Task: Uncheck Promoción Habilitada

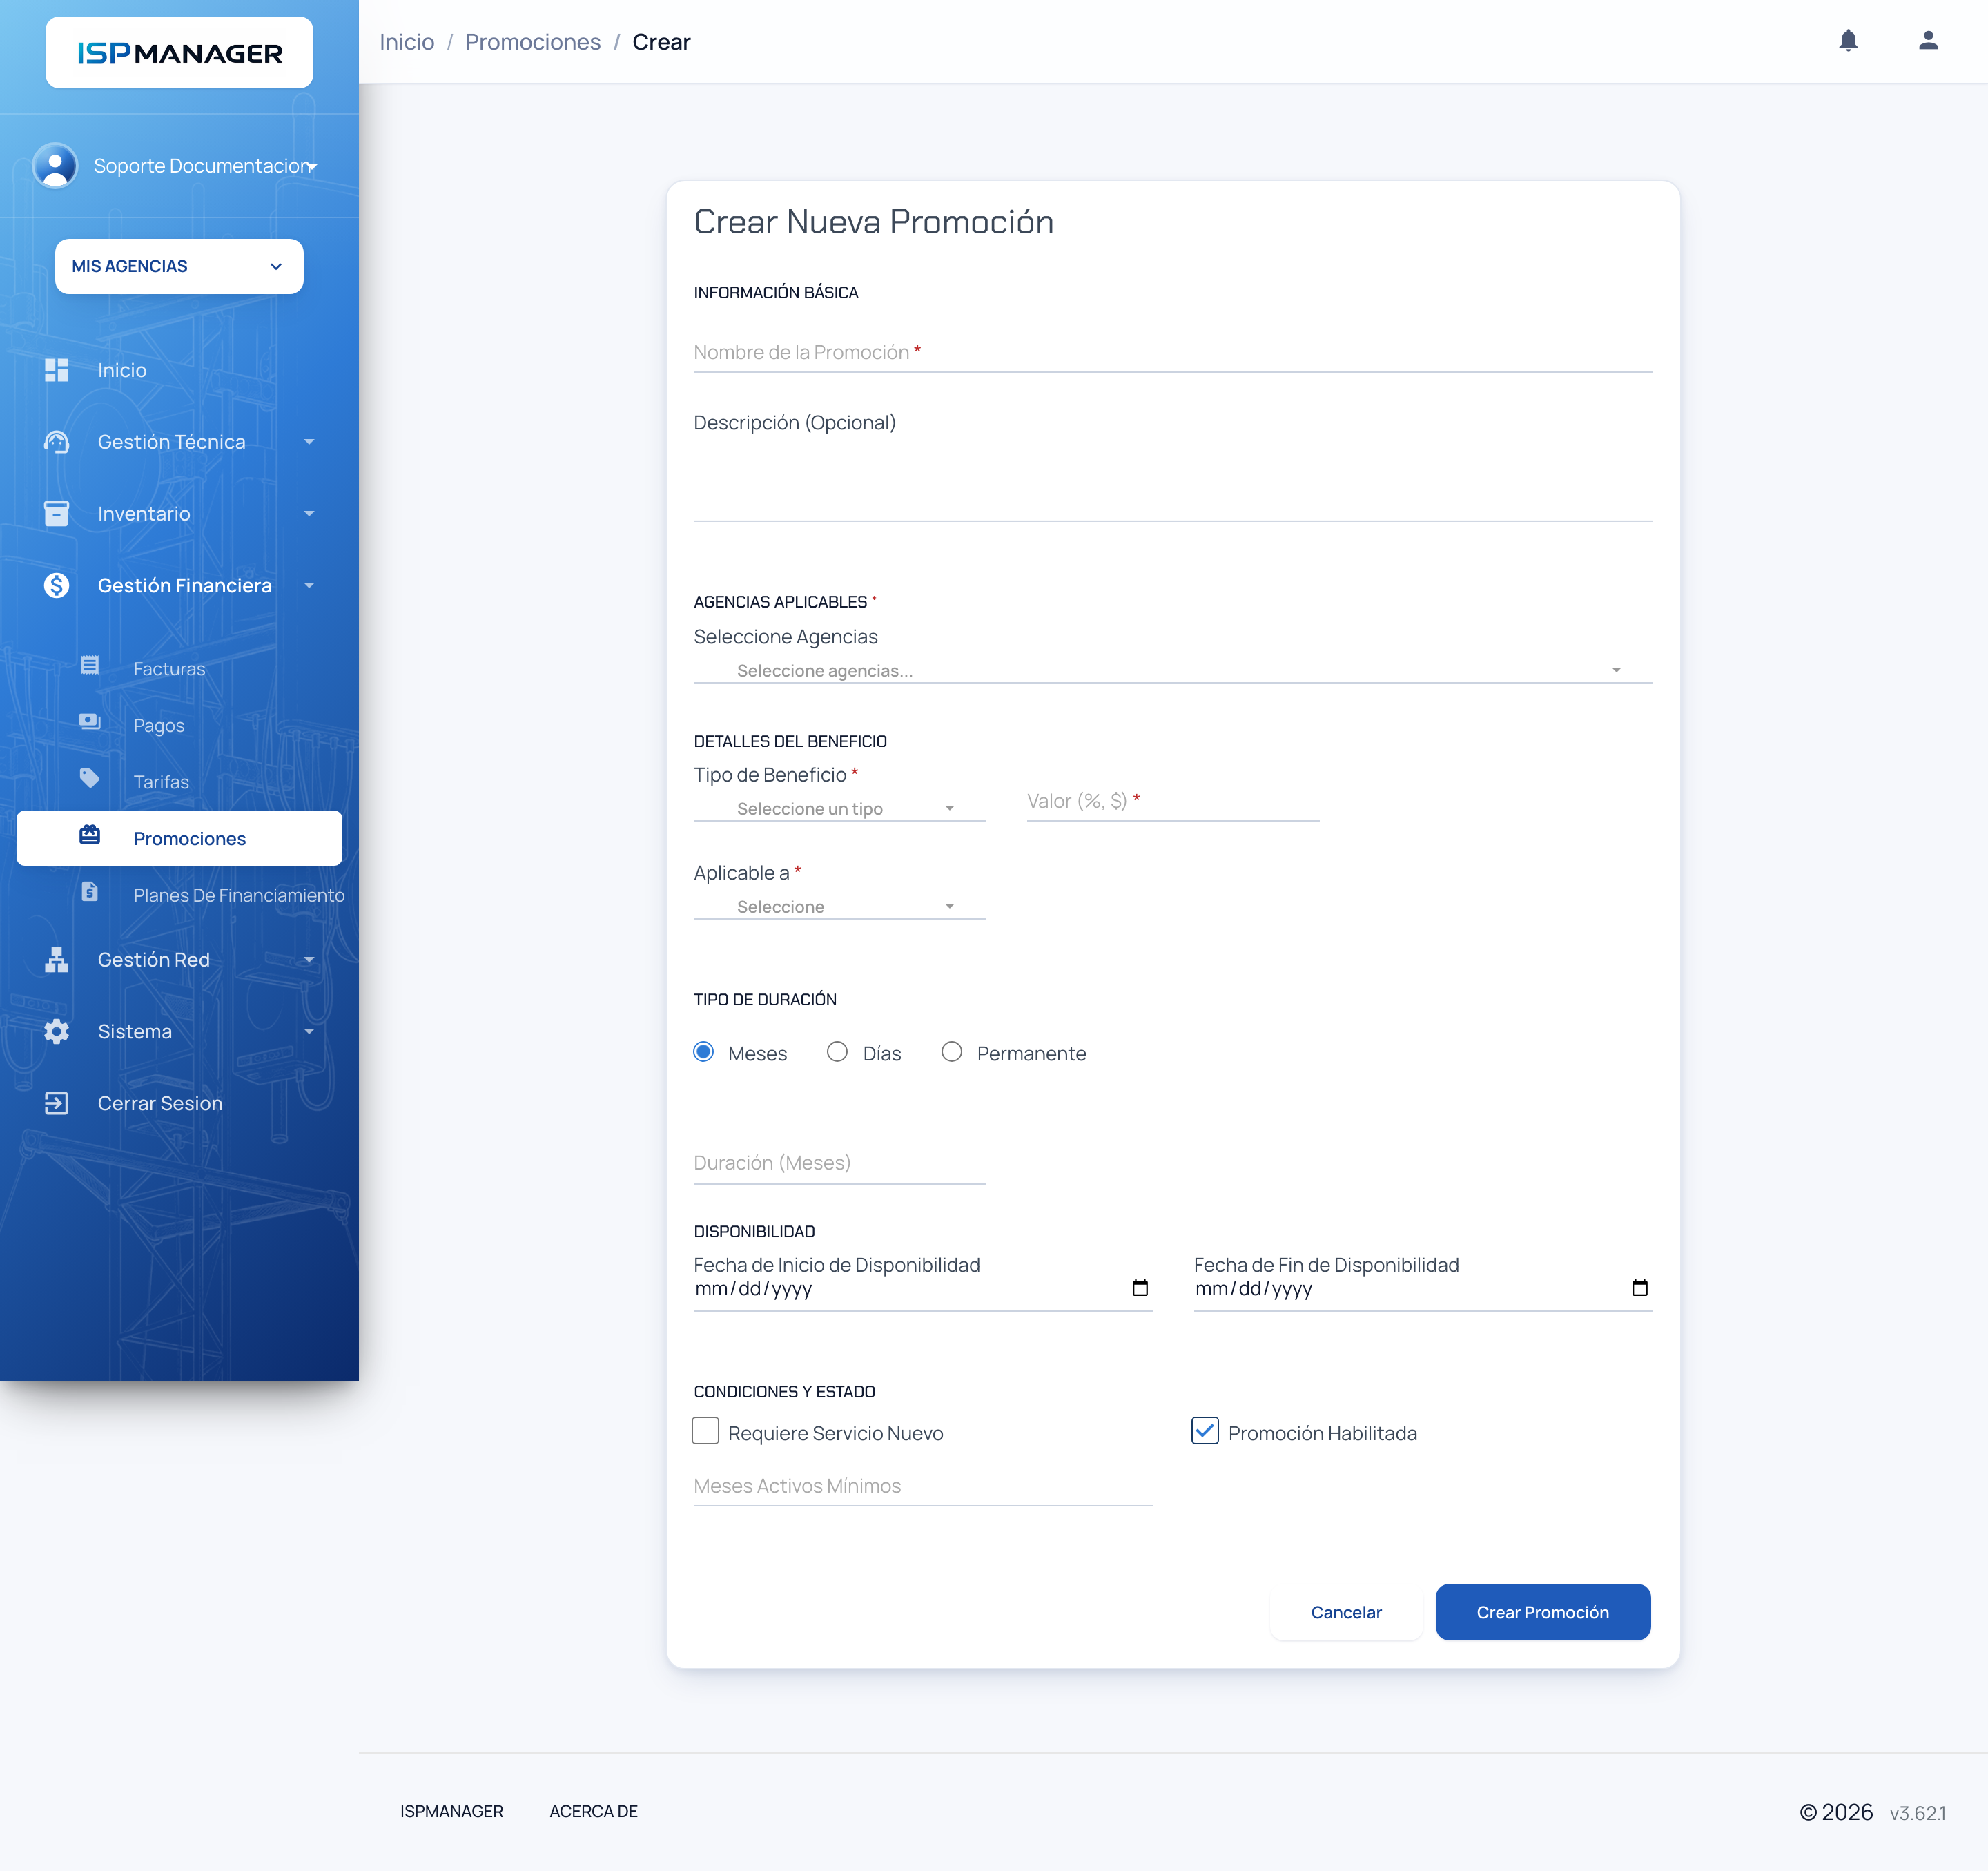Action: coord(1205,1431)
